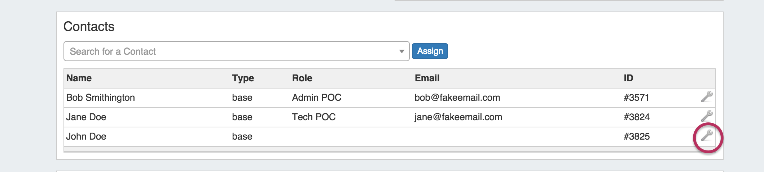The width and height of the screenshot is (764, 172).
Task: Click the Name column header
Action: point(79,78)
